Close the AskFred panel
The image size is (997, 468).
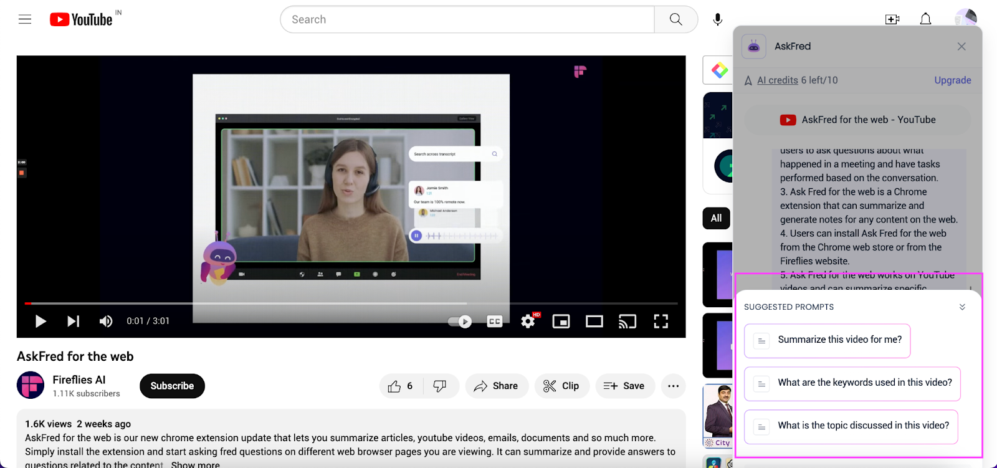(x=962, y=46)
